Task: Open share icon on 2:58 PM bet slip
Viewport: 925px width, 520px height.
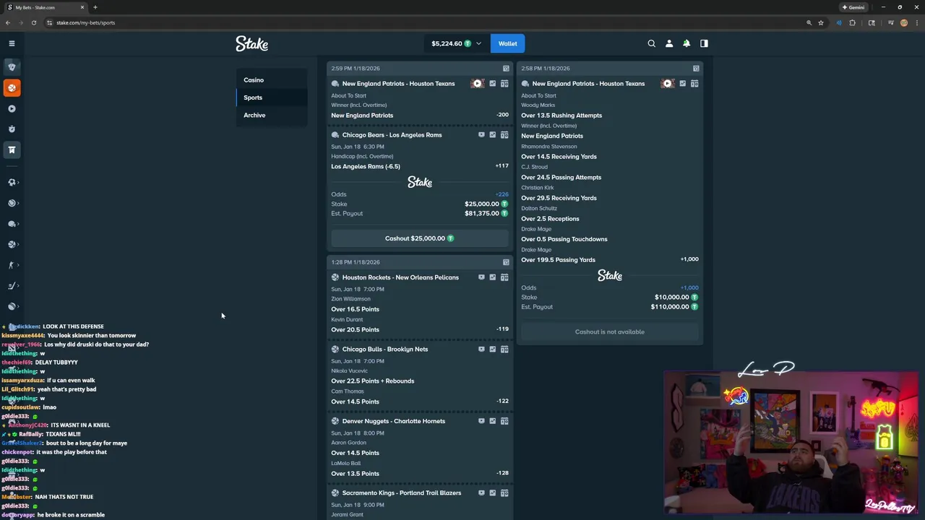Action: point(696,69)
